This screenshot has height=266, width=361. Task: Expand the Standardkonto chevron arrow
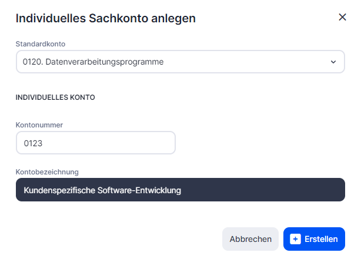click(333, 62)
